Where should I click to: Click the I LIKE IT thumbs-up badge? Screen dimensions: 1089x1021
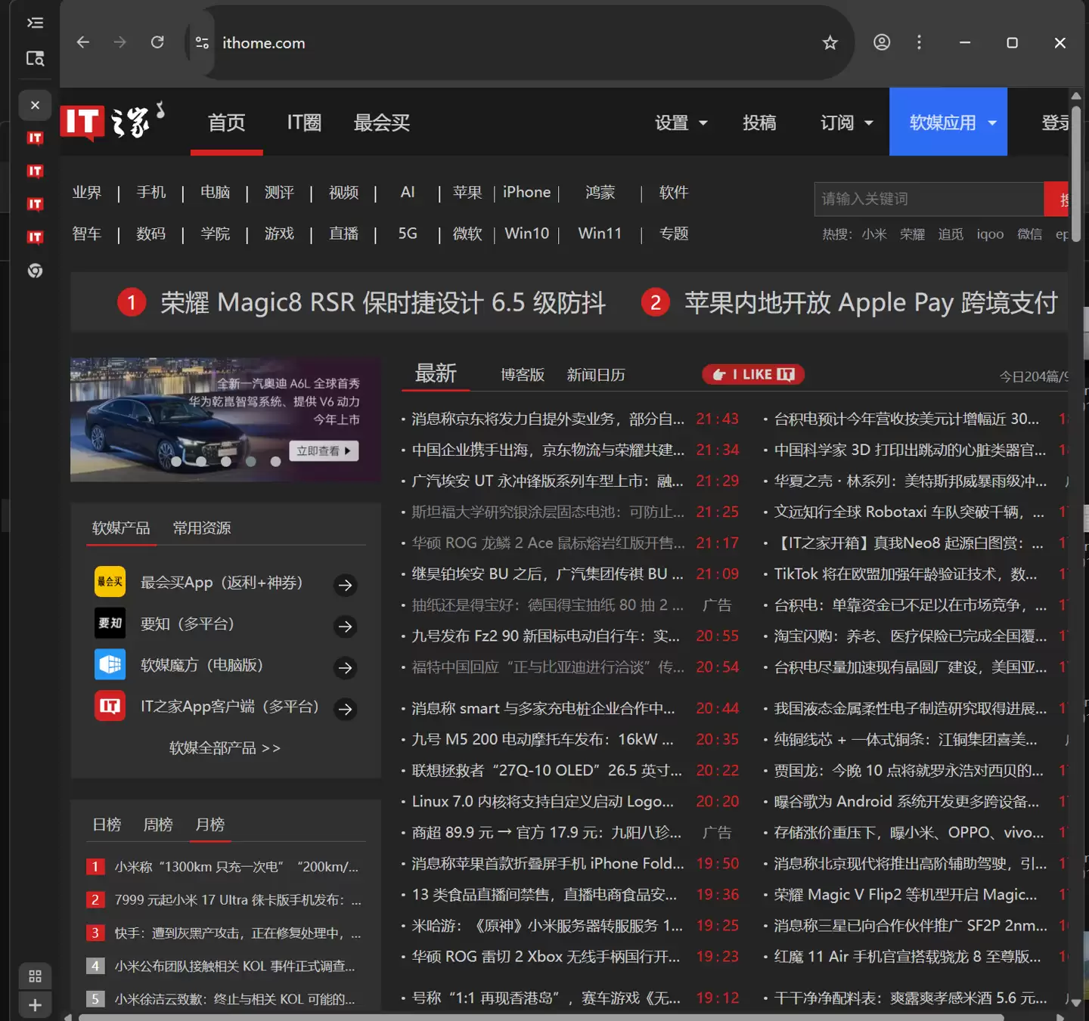click(752, 374)
